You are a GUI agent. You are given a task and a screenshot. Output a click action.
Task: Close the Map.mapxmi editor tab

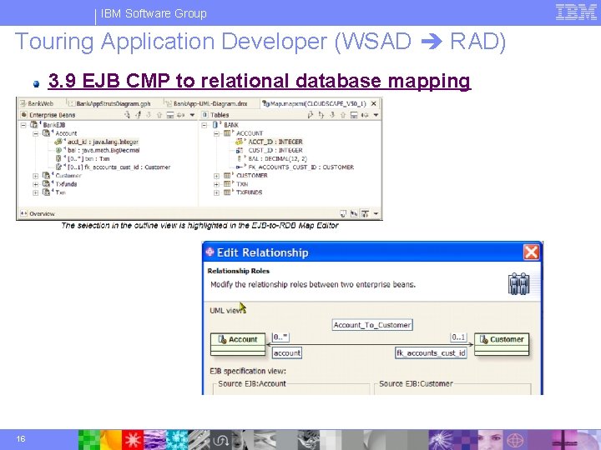(x=374, y=103)
